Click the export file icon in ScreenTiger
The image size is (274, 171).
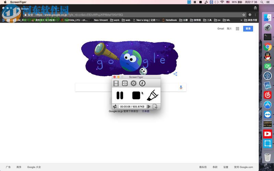click(155, 106)
